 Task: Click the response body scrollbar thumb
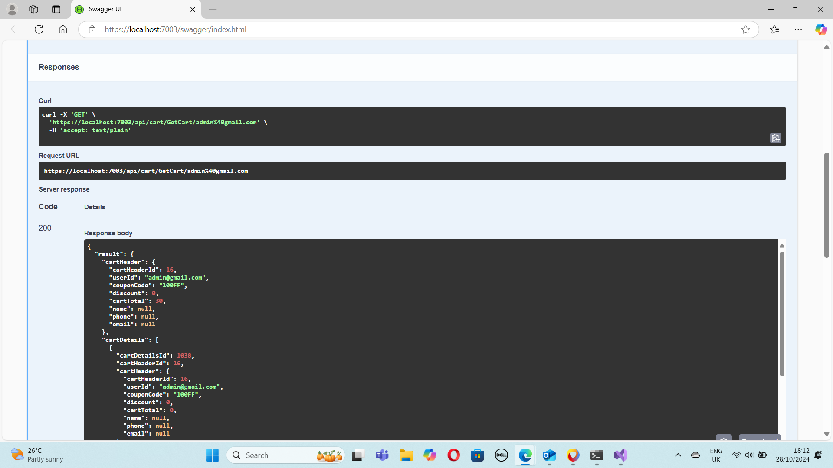[x=782, y=314]
